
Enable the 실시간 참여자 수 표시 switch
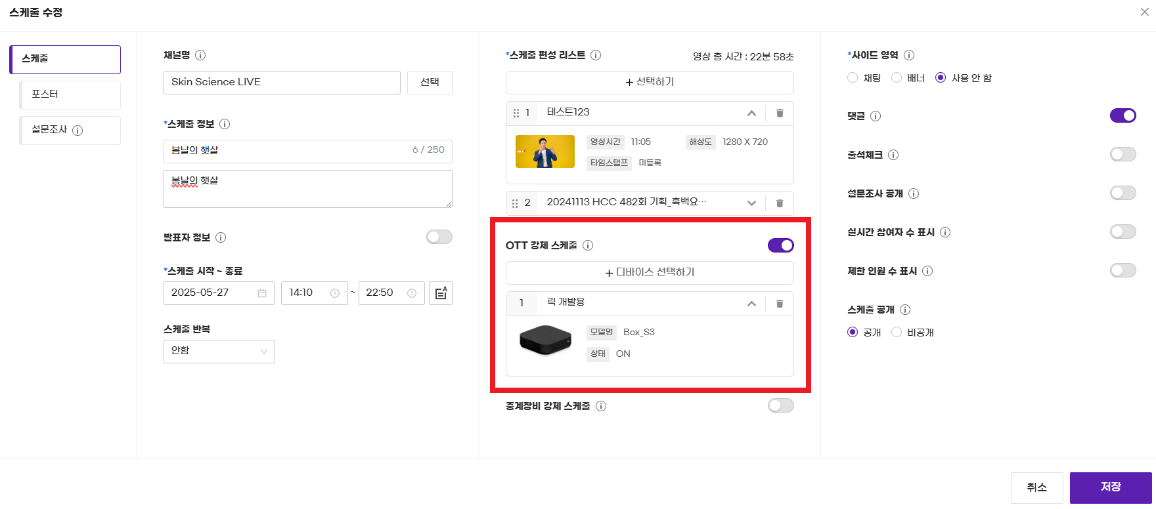1123,232
